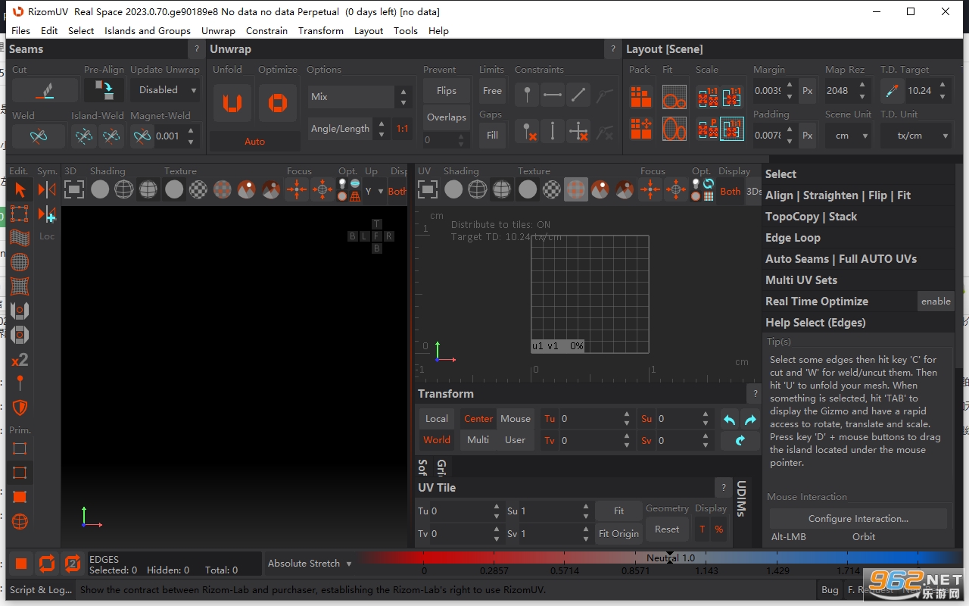Toggle the Overlaps prevent option

(446, 117)
